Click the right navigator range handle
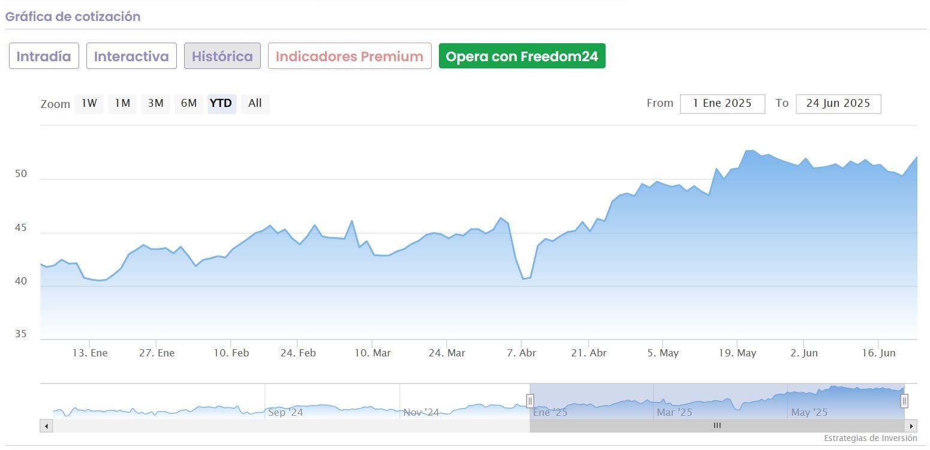Image resolution: width=930 pixels, height=450 pixels. click(x=904, y=400)
